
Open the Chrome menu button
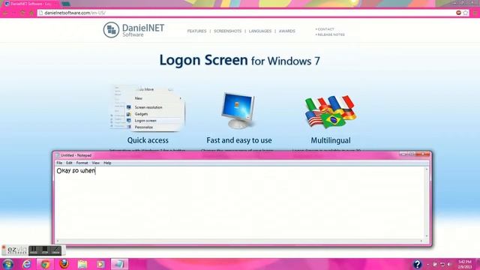(475, 13)
